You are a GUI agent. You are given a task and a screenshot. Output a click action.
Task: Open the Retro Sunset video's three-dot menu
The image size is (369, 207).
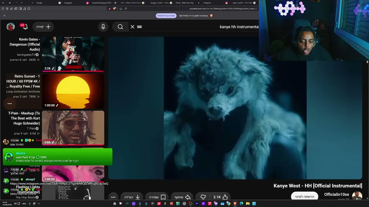10,103
